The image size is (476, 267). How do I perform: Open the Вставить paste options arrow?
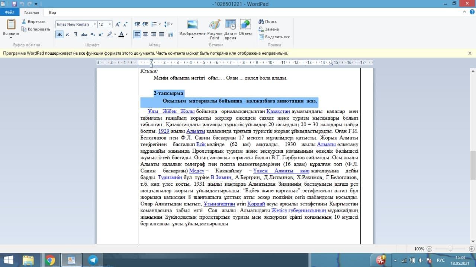(x=11, y=38)
